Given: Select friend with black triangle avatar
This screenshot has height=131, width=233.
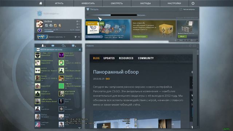Looking at the screenshot, I should point(37,94).
